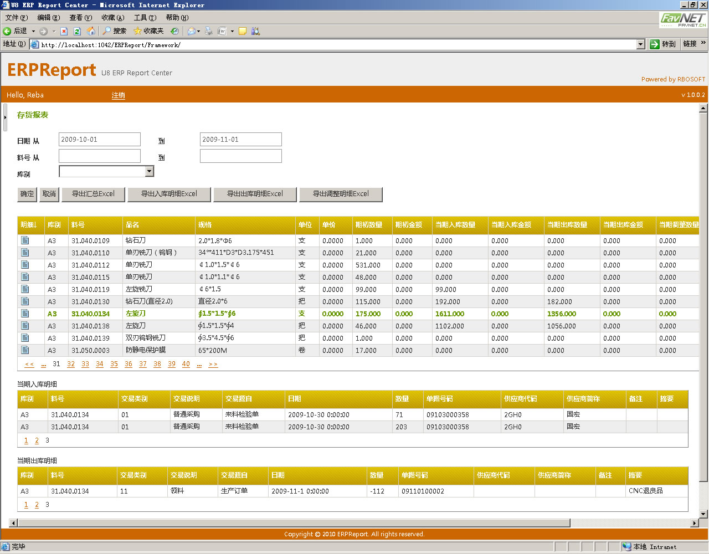Go to page 32 of inventory table
This screenshot has height=554, width=709.
71,364
